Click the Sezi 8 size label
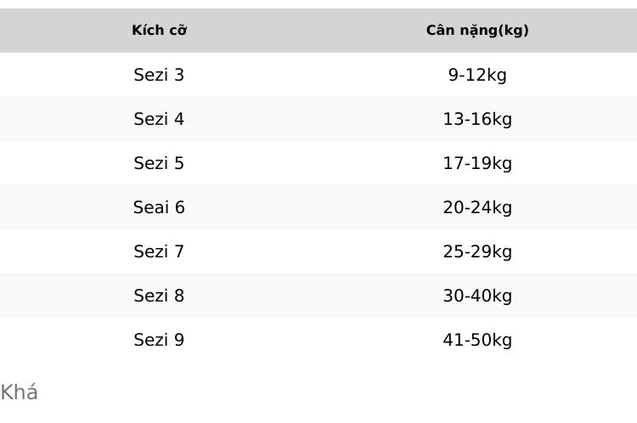Viewport: 637px width, 423px height. tap(159, 296)
